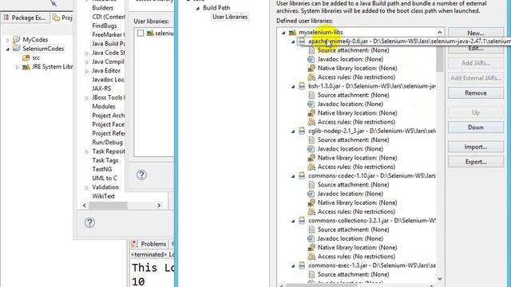The image size is (511, 287).
Task: Click Native library icon under commons-collections jar
Action: click(x=311, y=247)
